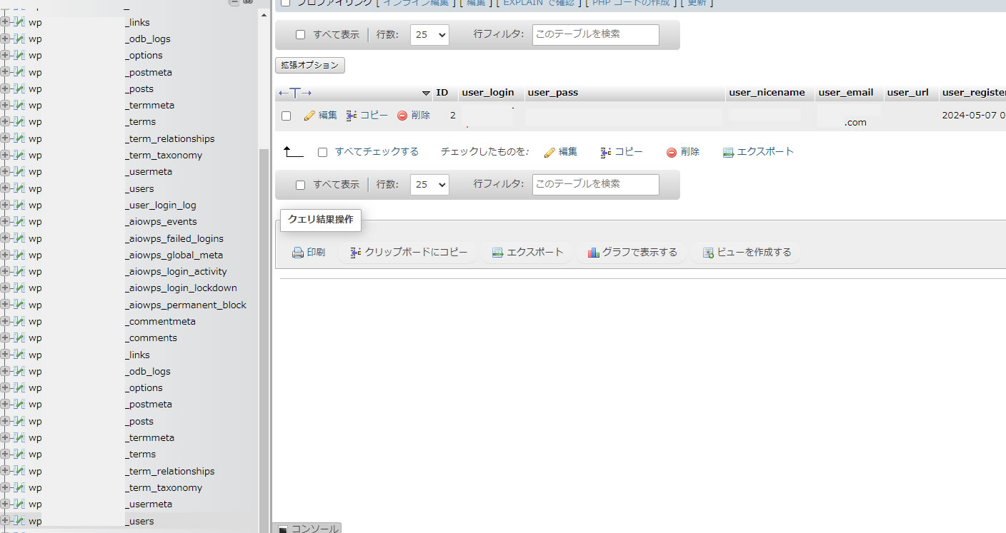Open the _aiowps_login_activity table
Image resolution: width=1006 pixels, height=533 pixels.
(x=128, y=272)
